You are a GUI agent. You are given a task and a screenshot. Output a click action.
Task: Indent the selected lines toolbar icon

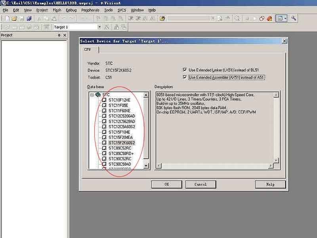[131, 19]
